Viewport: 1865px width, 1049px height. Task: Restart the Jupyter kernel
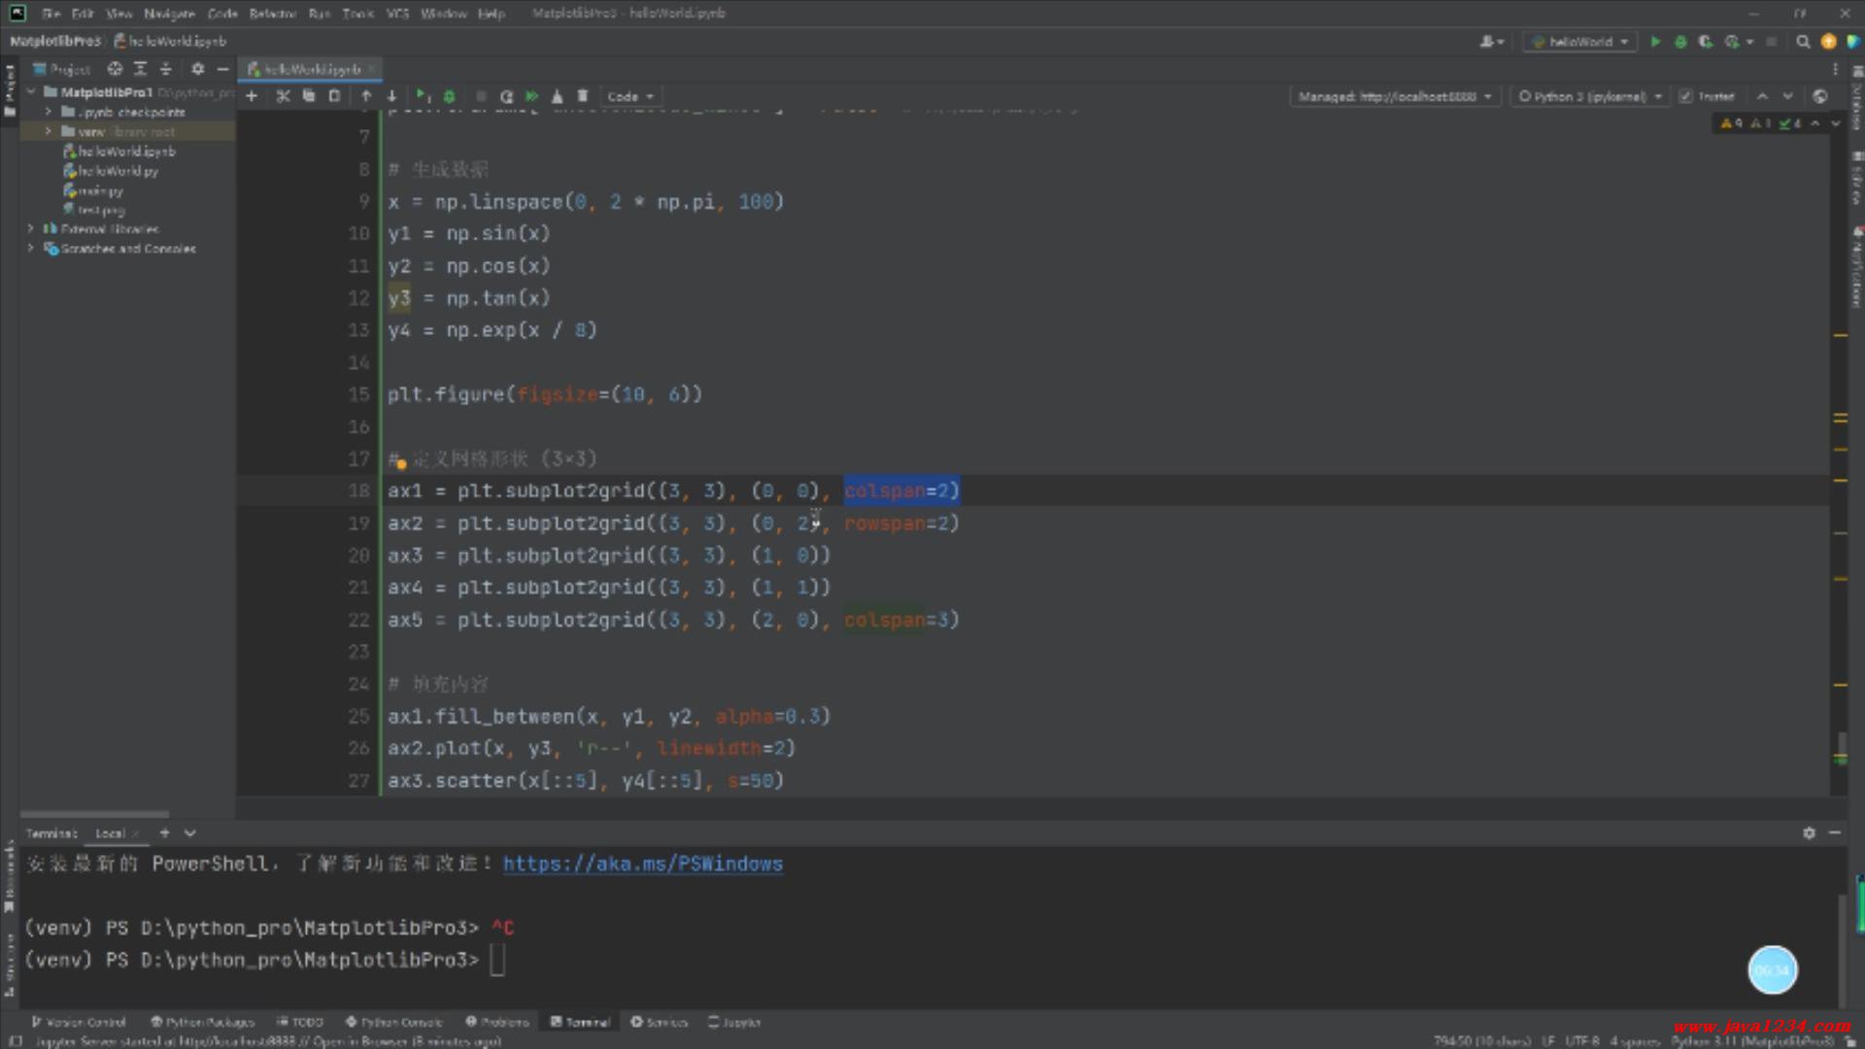pos(506,96)
